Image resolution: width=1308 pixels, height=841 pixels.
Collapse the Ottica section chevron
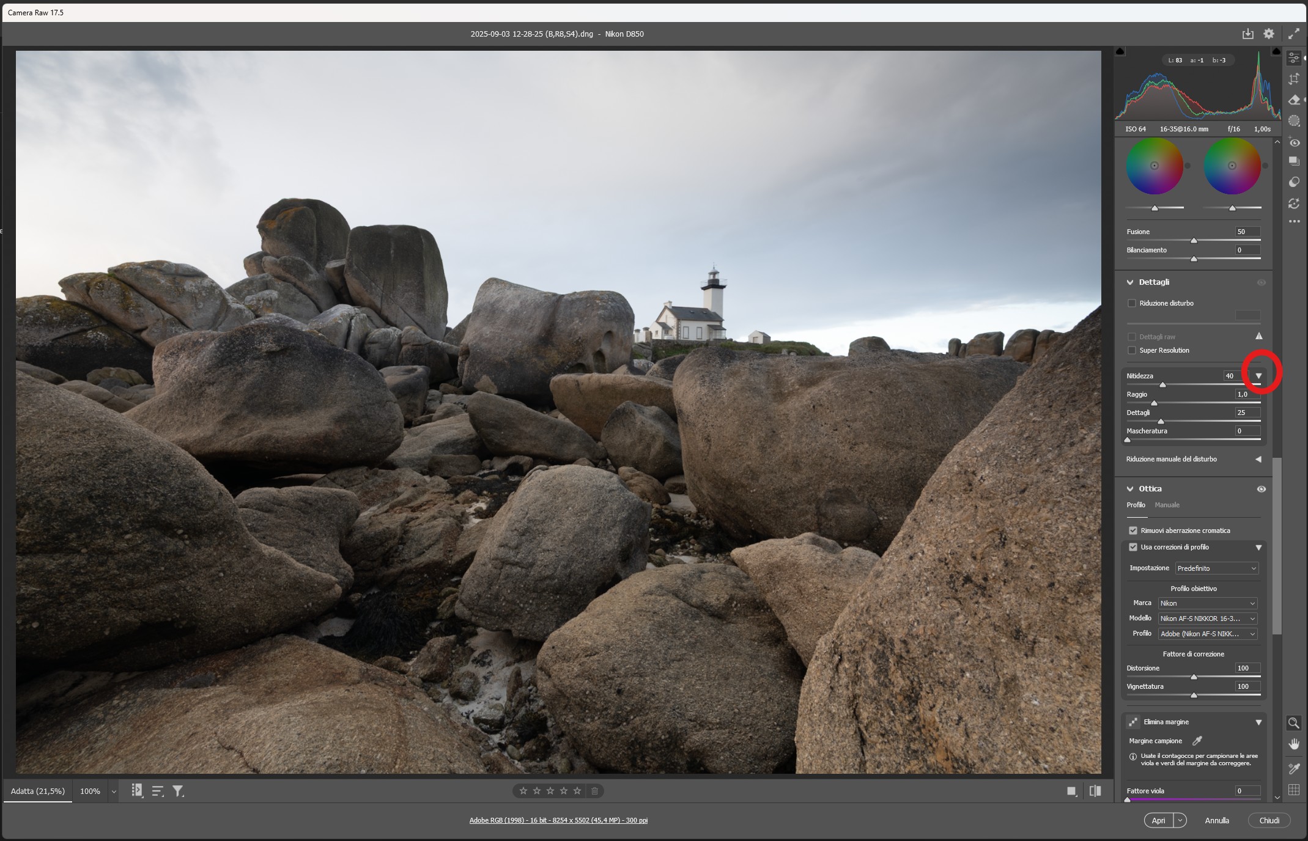(1130, 489)
